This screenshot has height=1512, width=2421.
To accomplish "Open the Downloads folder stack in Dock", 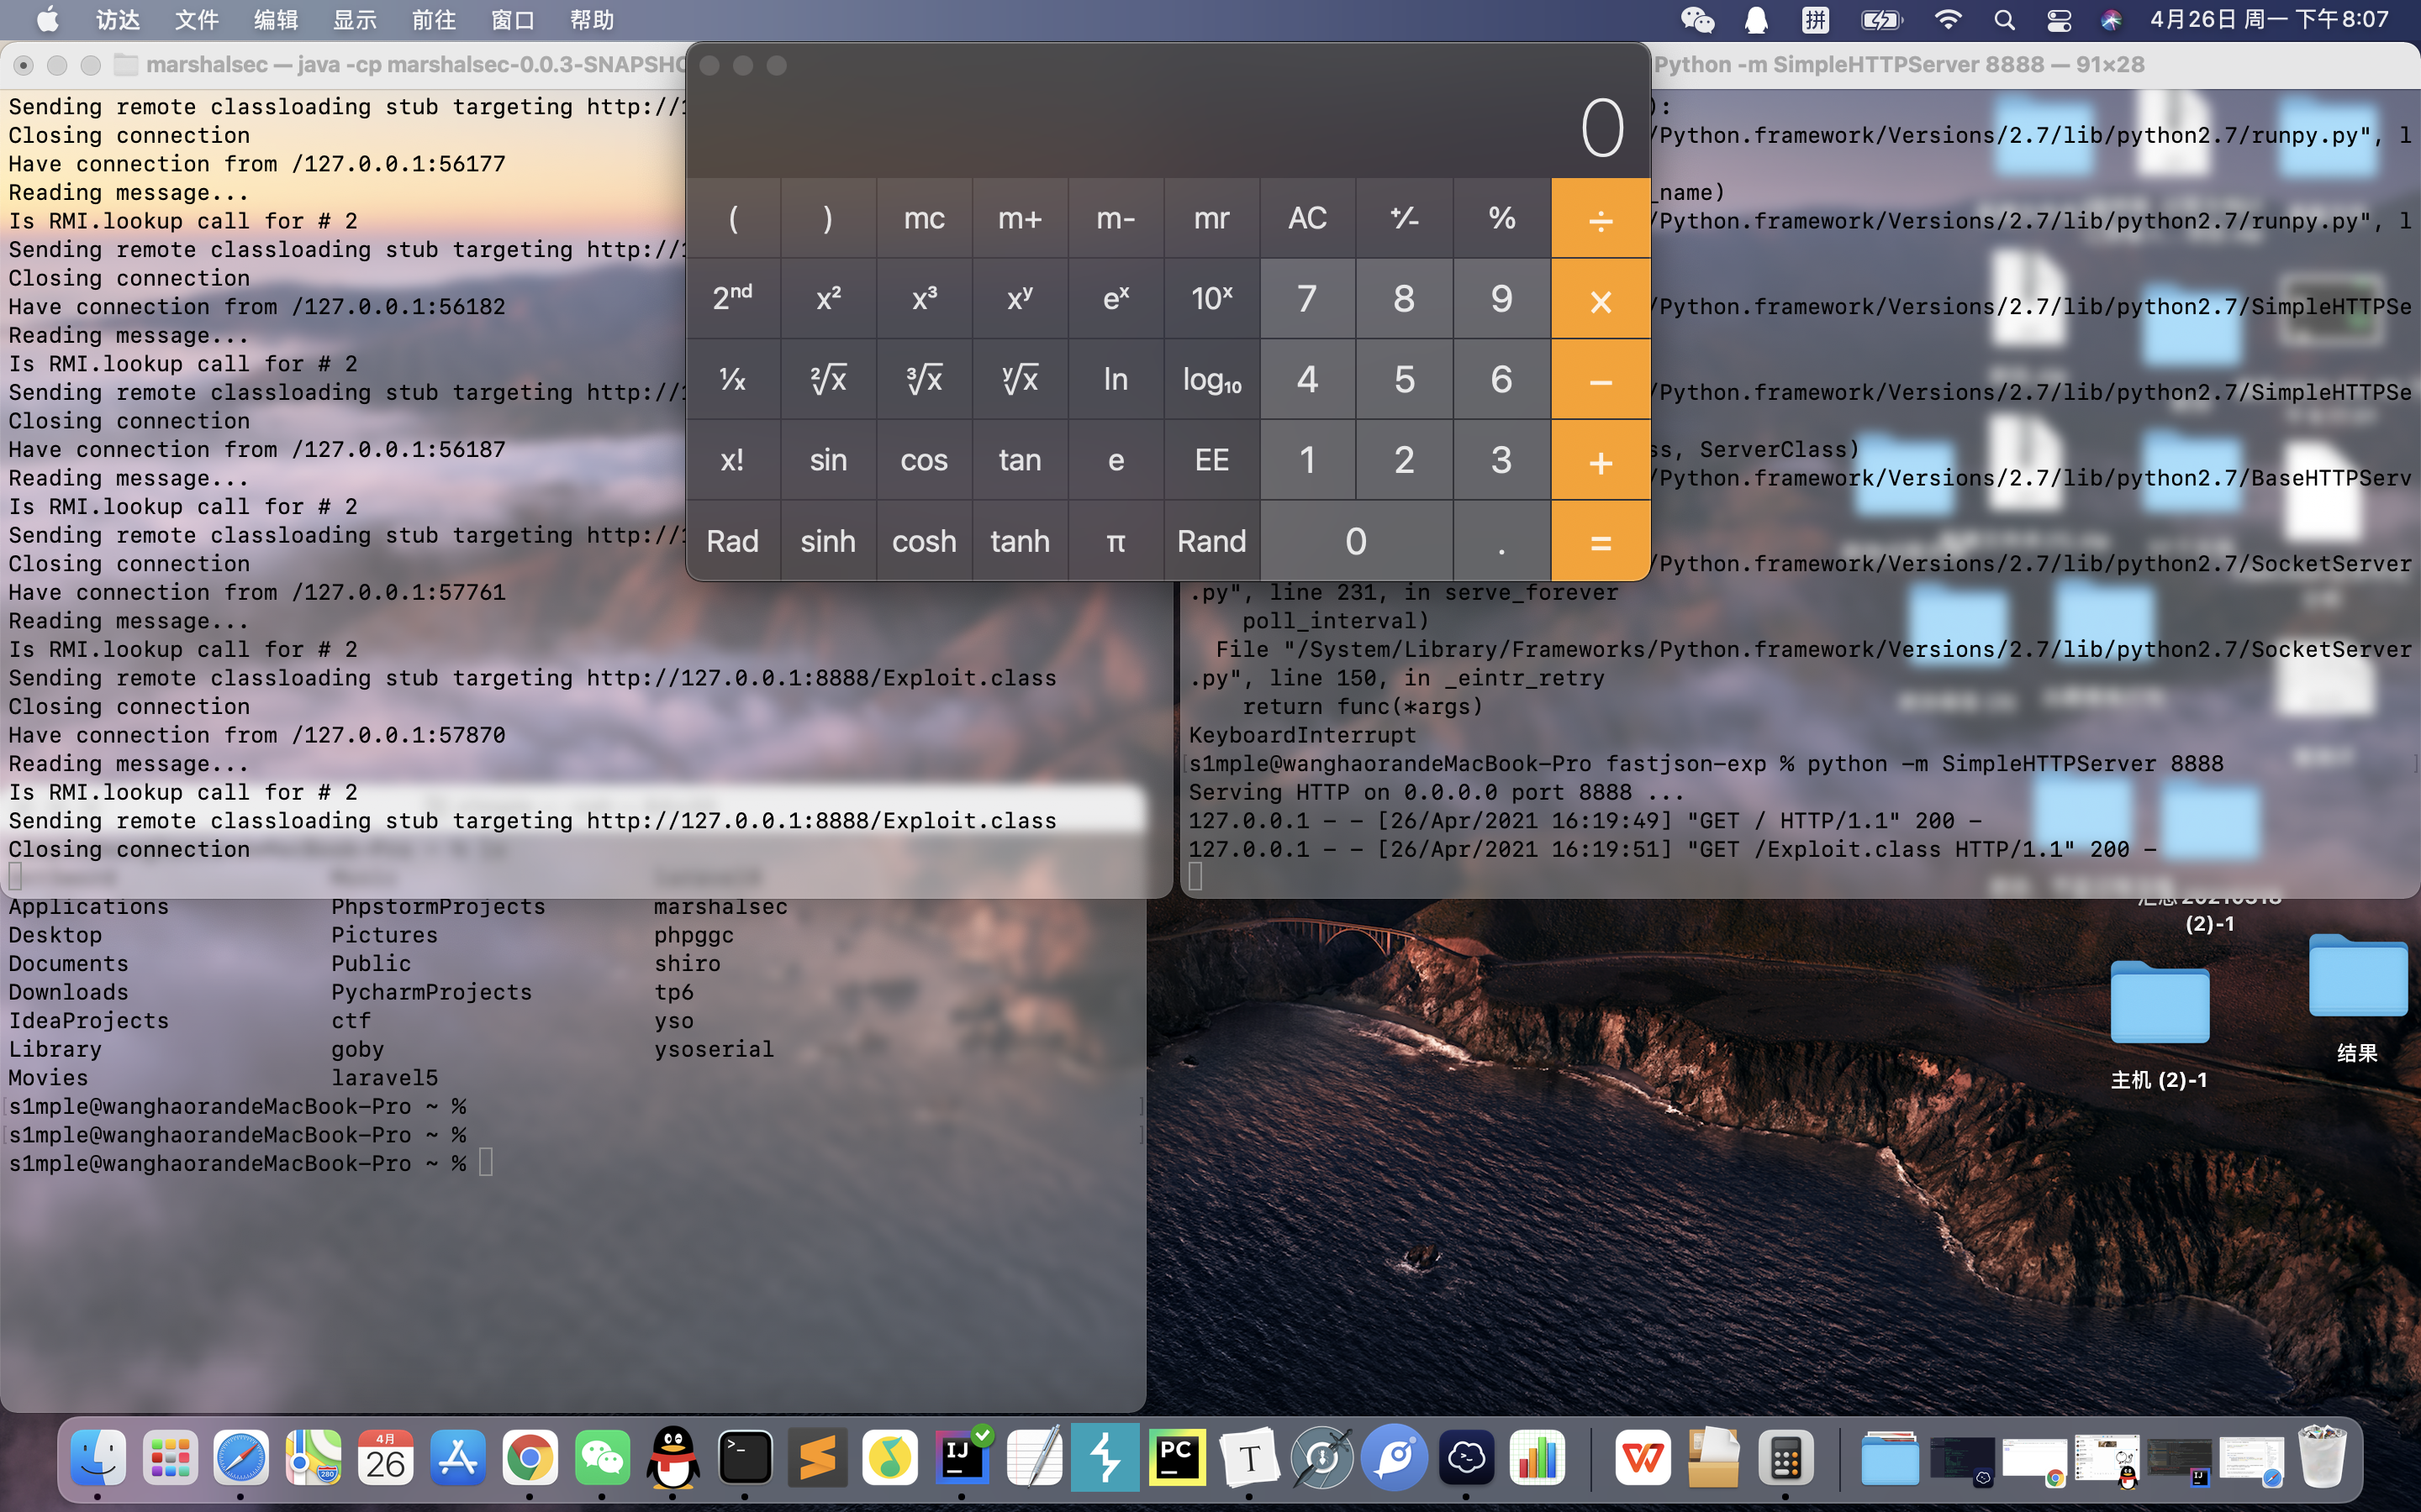I will point(1890,1457).
